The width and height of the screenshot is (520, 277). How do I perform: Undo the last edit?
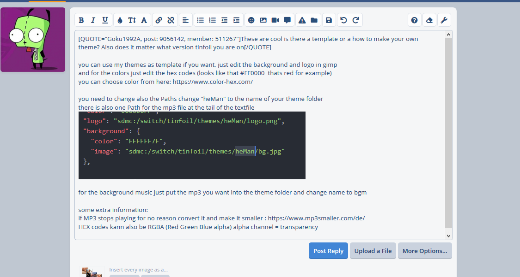[343, 20]
